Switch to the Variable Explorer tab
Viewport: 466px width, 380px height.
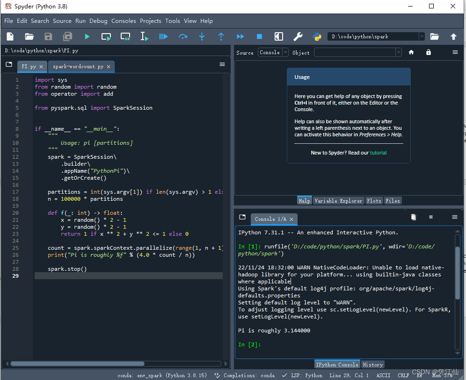338,201
